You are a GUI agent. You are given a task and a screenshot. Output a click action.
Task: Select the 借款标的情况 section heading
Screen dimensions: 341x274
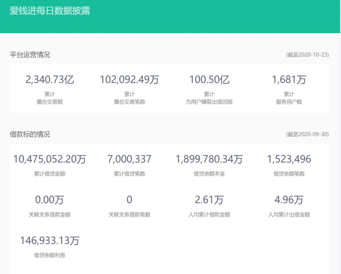[x=30, y=134]
